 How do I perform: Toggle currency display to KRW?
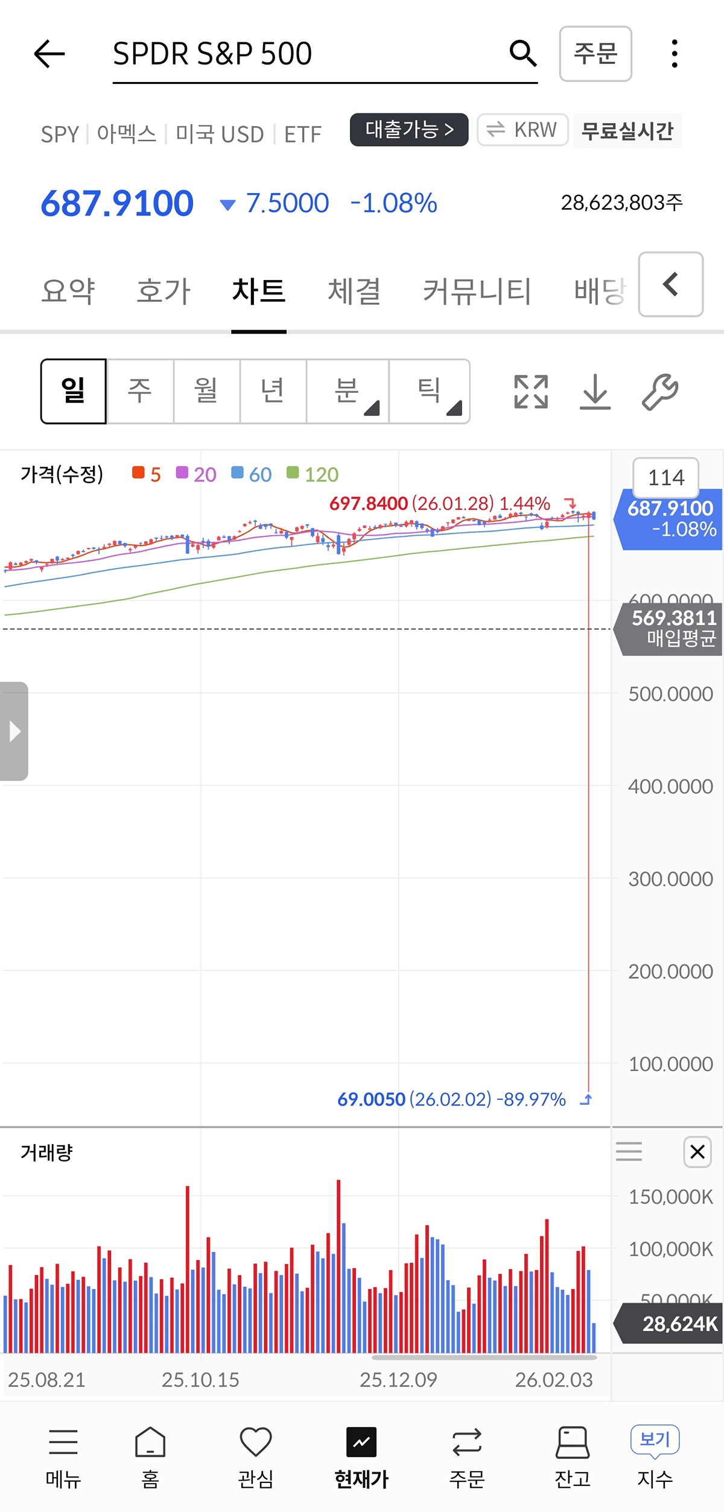click(x=522, y=130)
